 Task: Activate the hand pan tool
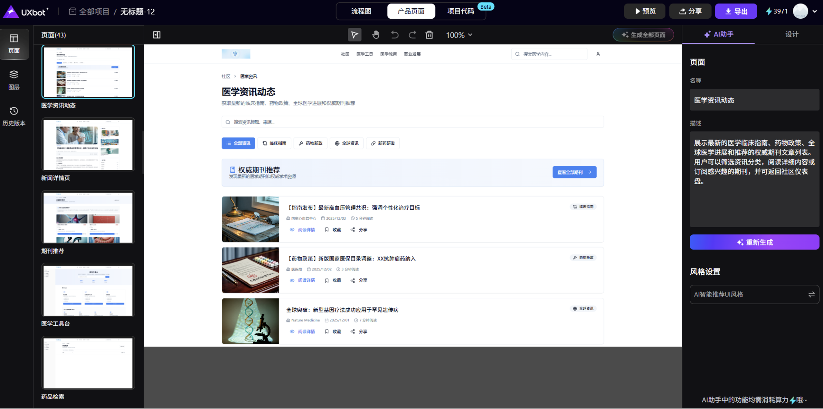(375, 35)
